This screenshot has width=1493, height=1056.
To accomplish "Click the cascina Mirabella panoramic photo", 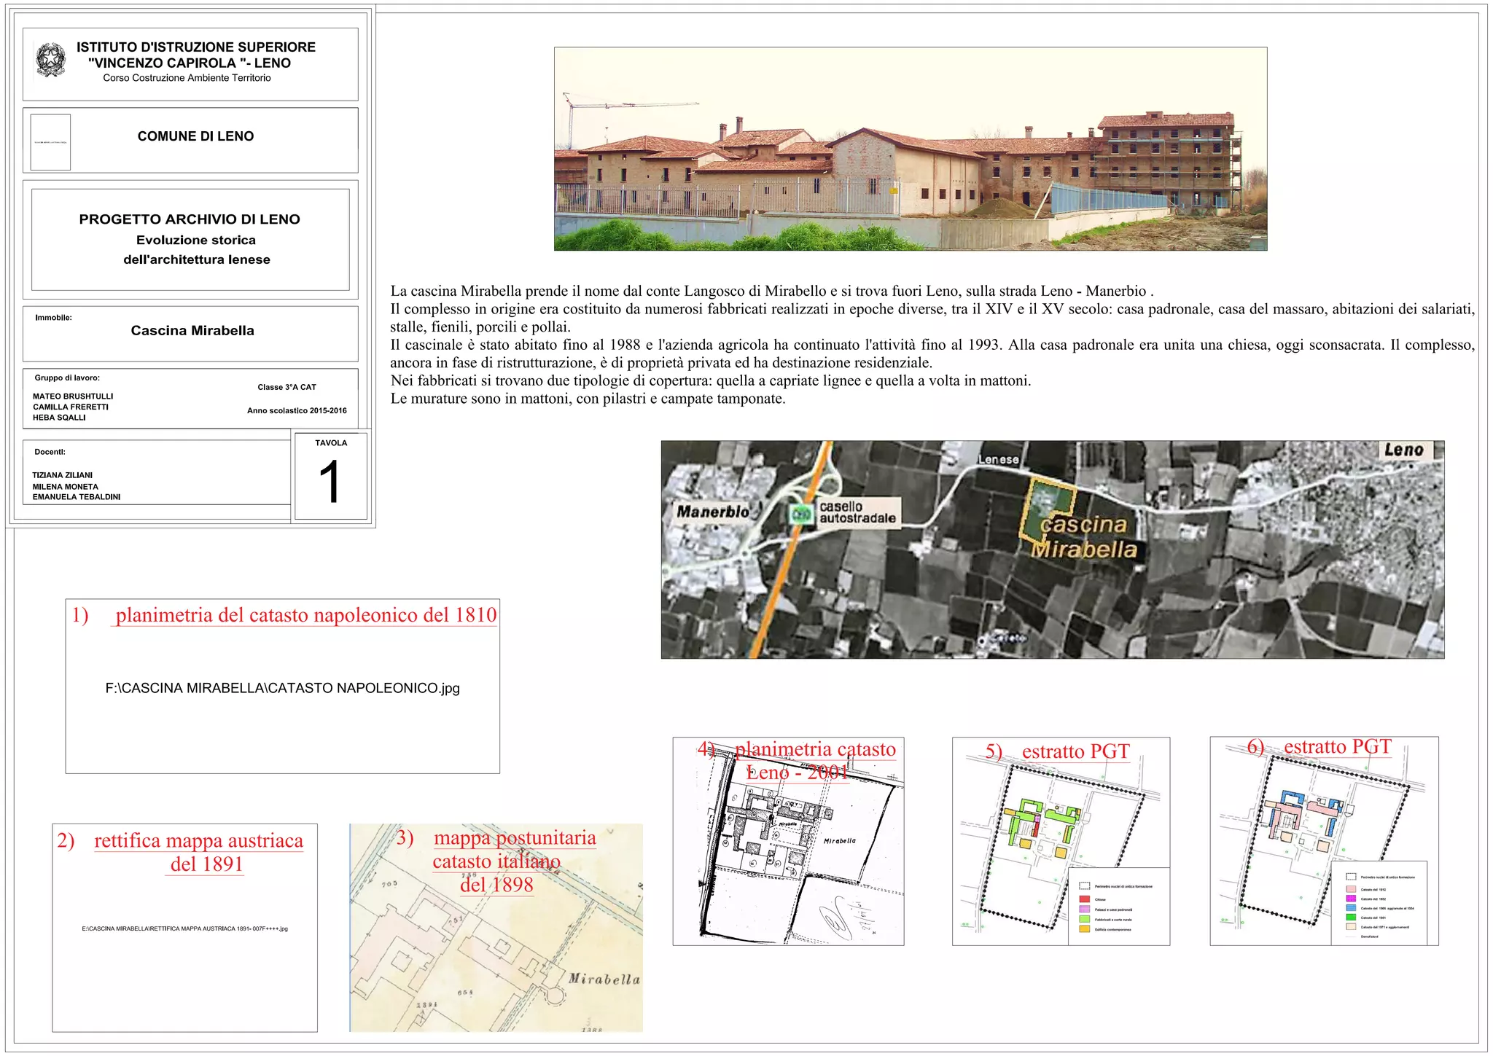I will tap(910, 149).
